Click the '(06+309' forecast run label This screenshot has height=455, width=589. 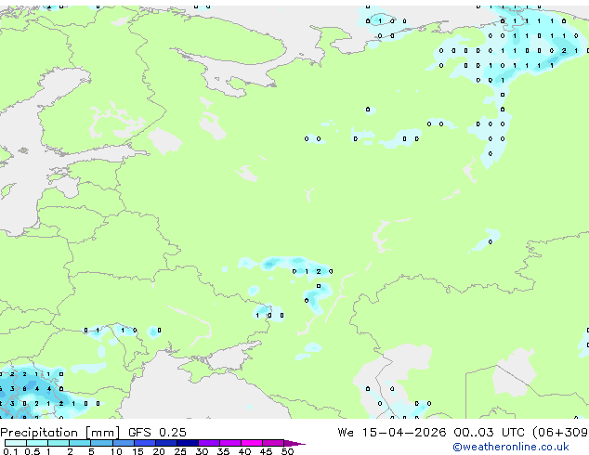[560, 433]
